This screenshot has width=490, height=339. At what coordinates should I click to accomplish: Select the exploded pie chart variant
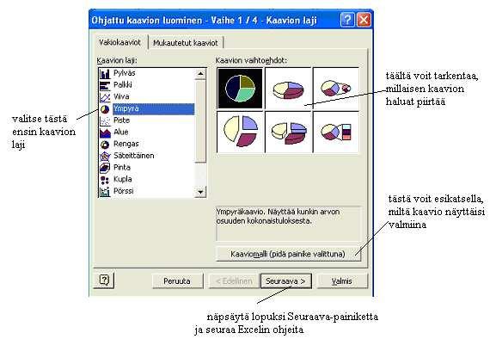point(240,132)
